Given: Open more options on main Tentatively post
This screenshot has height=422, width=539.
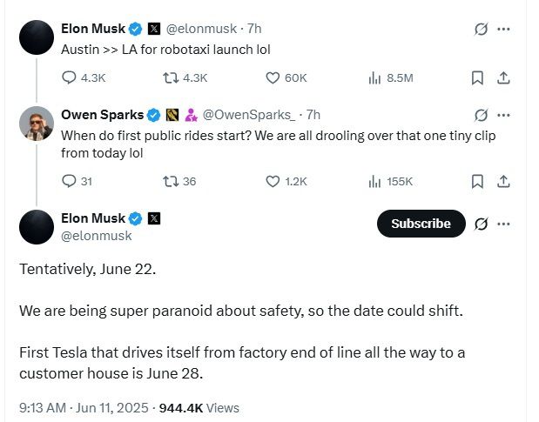Looking at the screenshot, I should (503, 224).
